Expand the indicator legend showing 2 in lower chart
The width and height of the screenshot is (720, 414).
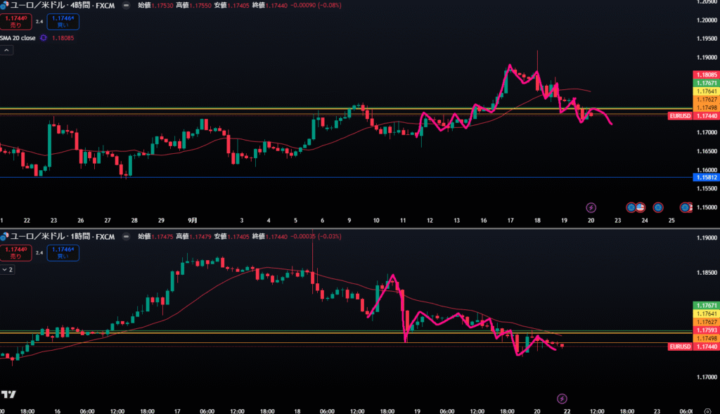coord(8,269)
